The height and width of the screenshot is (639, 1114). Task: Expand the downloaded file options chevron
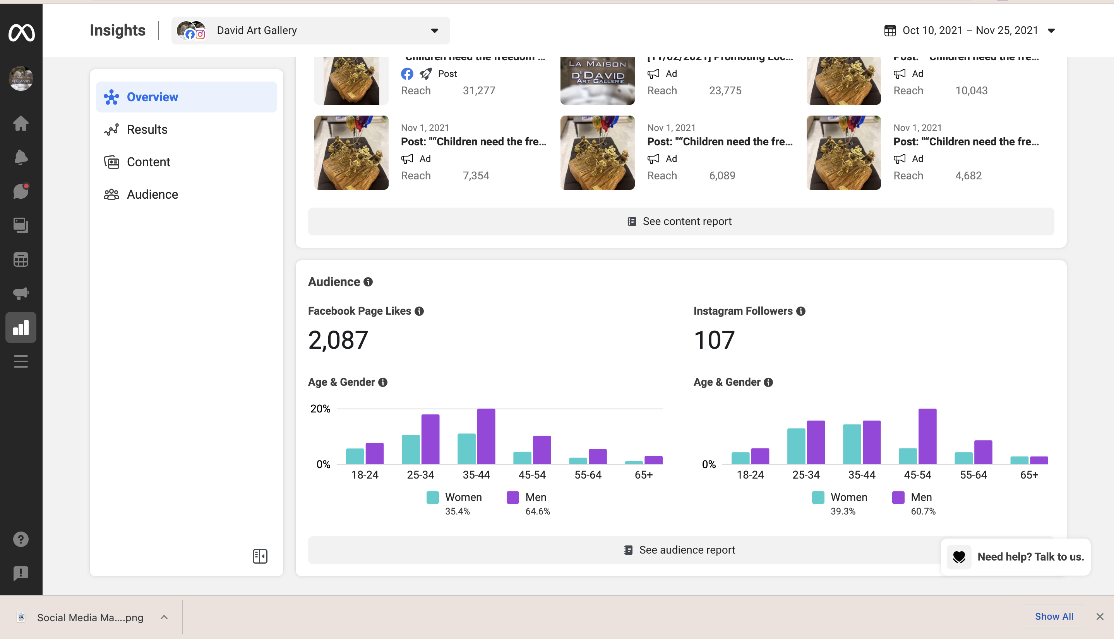click(164, 617)
